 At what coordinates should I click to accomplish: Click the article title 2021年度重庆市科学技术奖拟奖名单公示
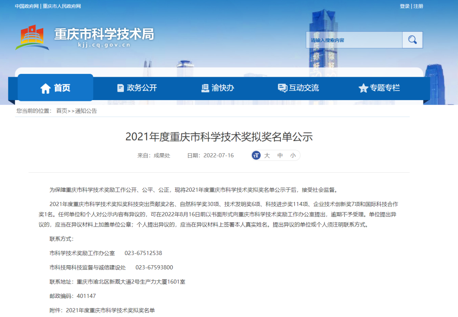pos(219,137)
